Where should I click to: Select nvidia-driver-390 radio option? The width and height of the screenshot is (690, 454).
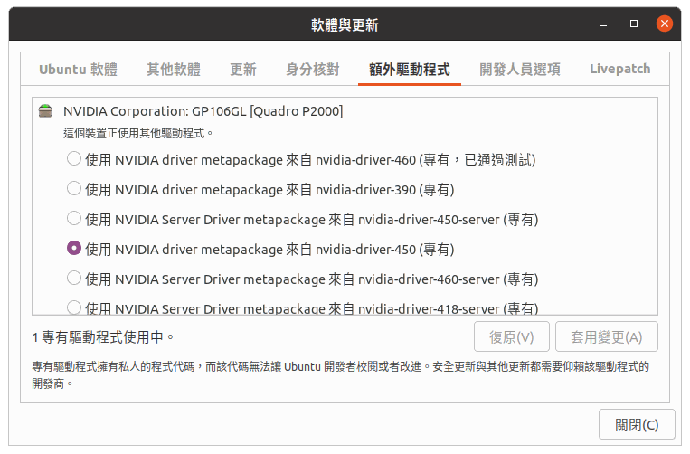[x=74, y=189]
